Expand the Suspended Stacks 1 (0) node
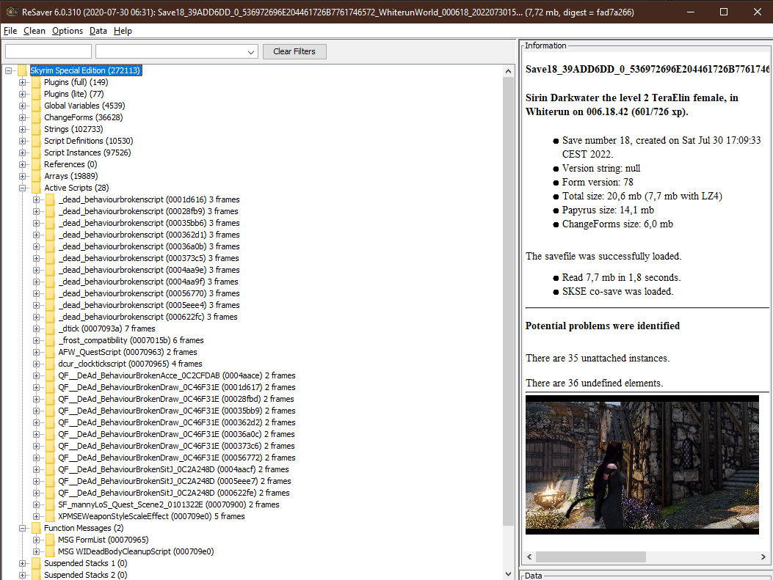773x580 pixels. tap(22, 563)
